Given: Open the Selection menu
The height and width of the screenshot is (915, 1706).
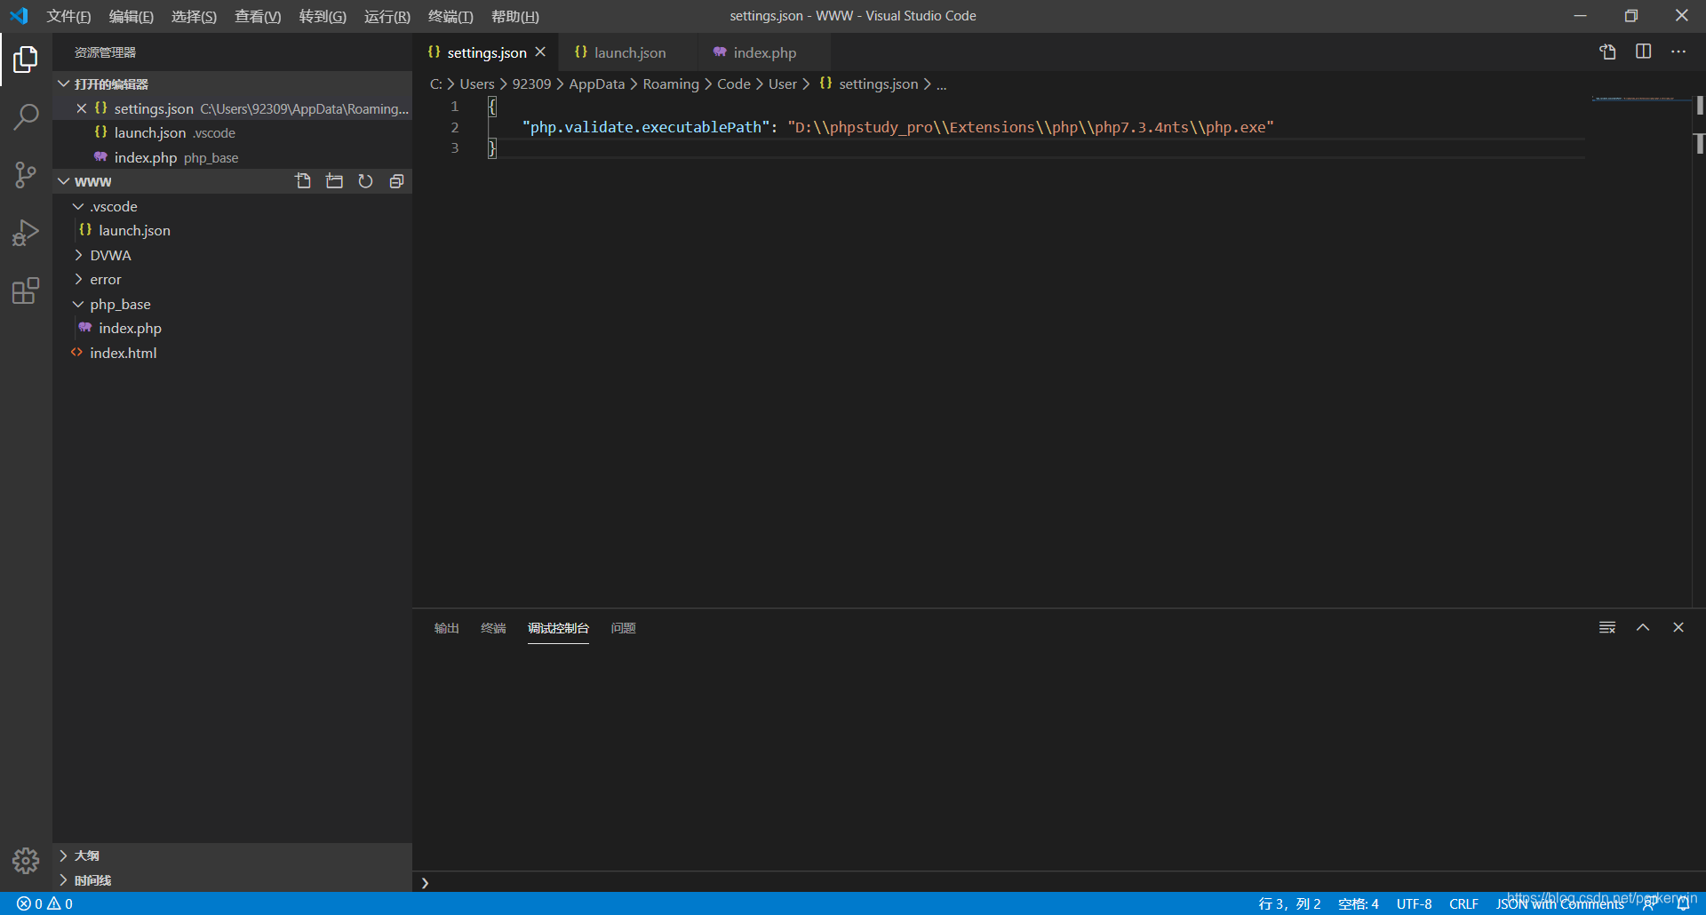Looking at the screenshot, I should coord(194,16).
